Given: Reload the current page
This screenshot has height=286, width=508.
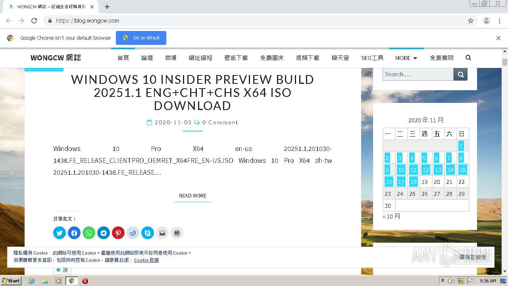Looking at the screenshot, I should (x=34, y=21).
